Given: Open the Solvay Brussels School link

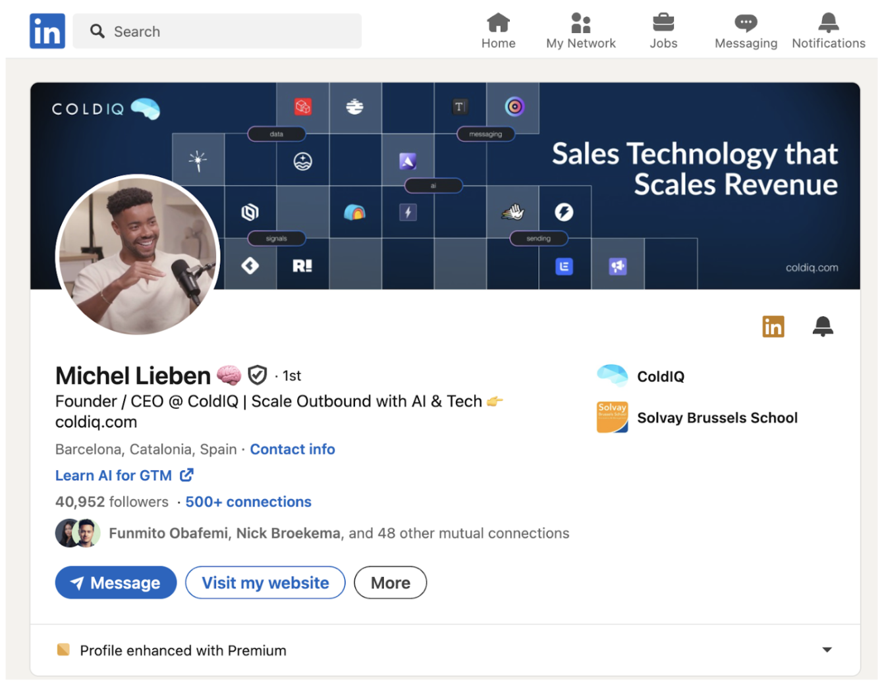Looking at the screenshot, I should click(x=717, y=418).
